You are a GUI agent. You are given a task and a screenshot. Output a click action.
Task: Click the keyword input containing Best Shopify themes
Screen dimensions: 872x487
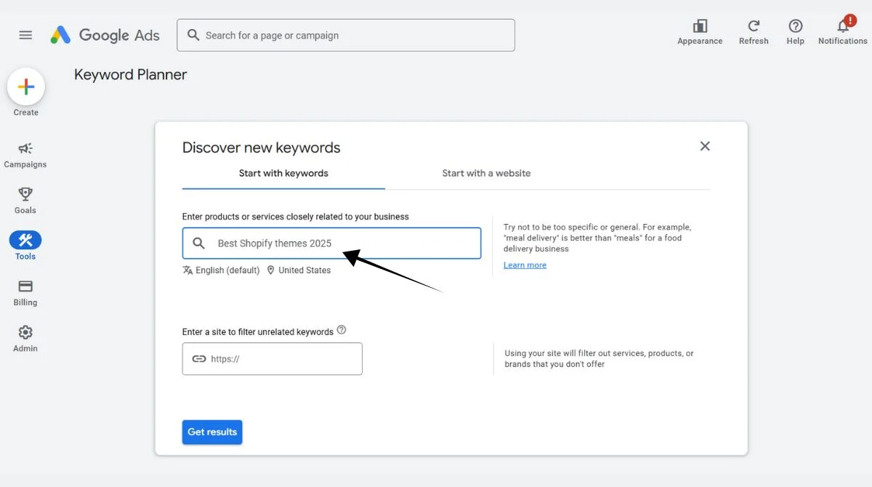tap(331, 243)
